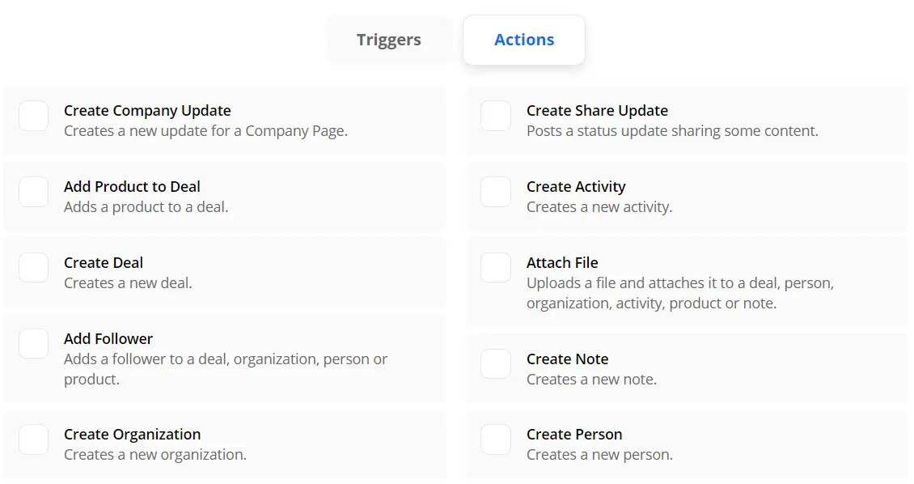Click the Create Activity app icon

(496, 192)
